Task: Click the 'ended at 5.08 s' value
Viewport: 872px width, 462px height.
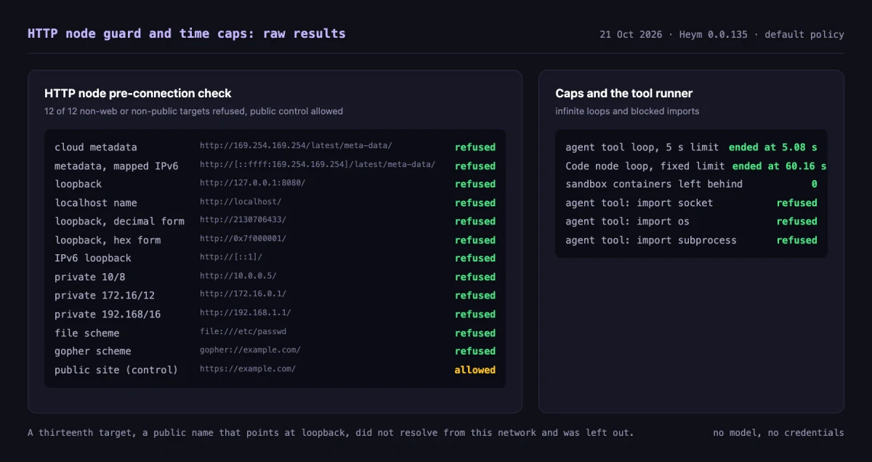Action: [x=773, y=147]
